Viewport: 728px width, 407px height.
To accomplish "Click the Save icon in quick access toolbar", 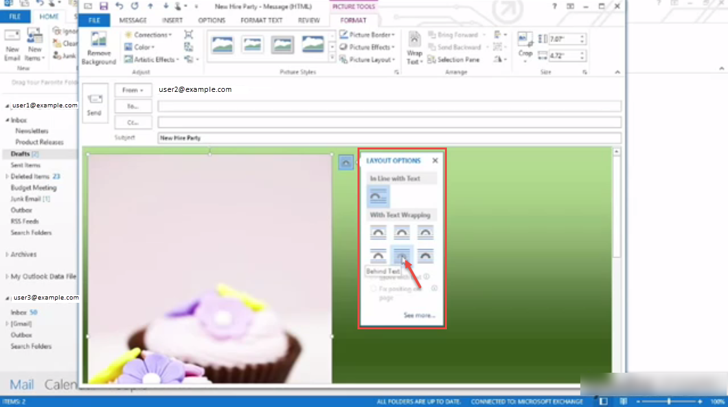I will 104,6.
